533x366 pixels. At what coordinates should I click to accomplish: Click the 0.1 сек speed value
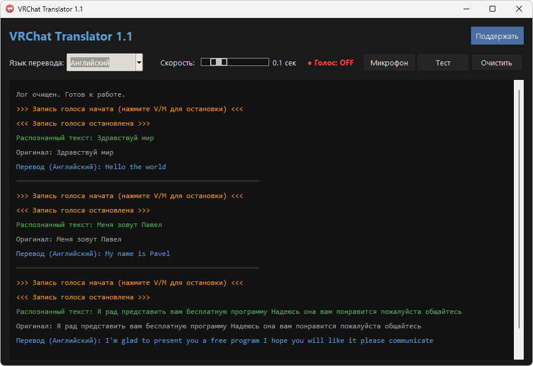coord(284,63)
